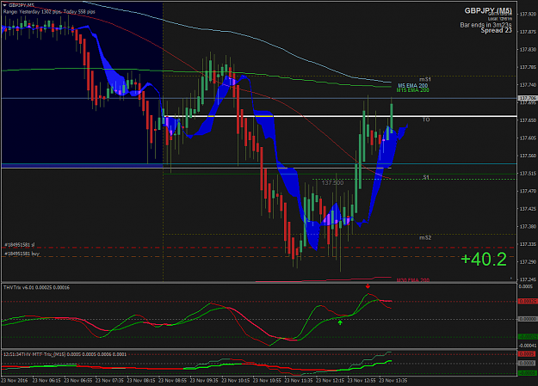Click the THVTrix v6.01 indicator title
Image resolution: width=538 pixels, height=386 pixels.
pos(36,287)
